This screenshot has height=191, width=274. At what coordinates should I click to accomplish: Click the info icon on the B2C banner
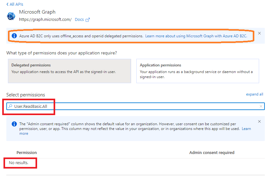(x=14, y=36)
